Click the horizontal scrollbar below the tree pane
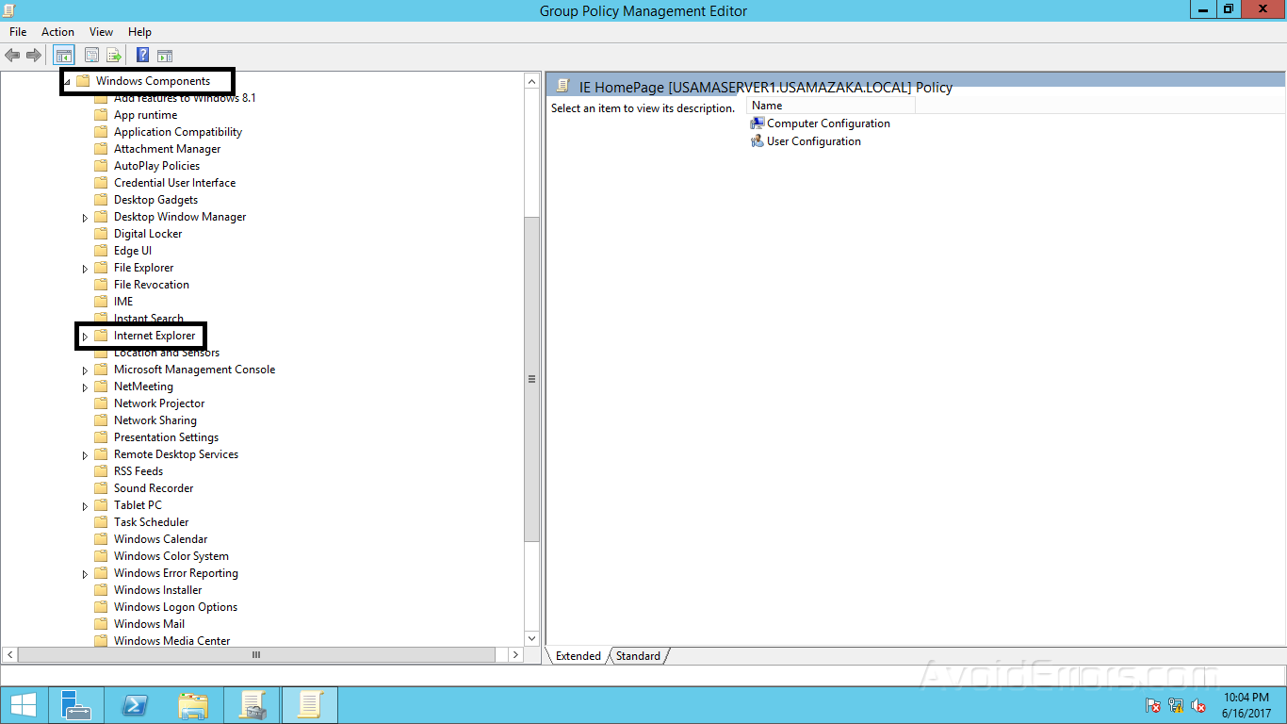 point(254,654)
